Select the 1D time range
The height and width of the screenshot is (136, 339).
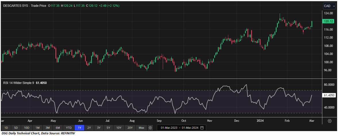coord(6,127)
